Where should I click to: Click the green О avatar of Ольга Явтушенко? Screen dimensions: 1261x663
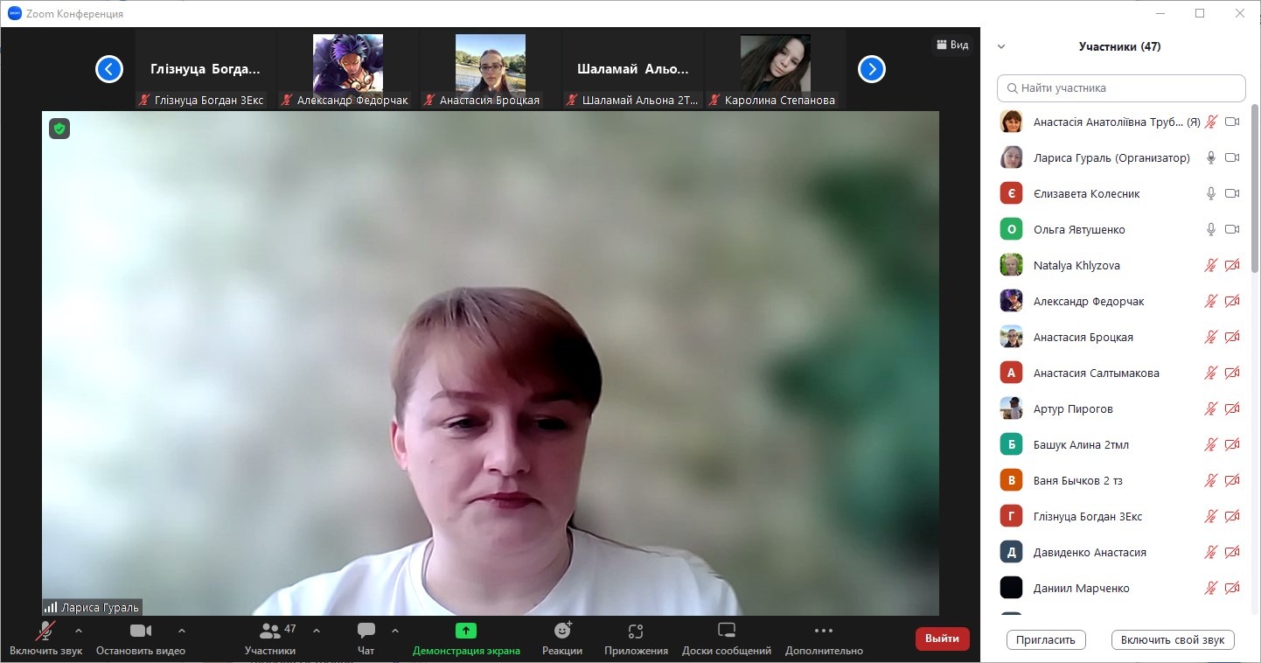point(1012,229)
